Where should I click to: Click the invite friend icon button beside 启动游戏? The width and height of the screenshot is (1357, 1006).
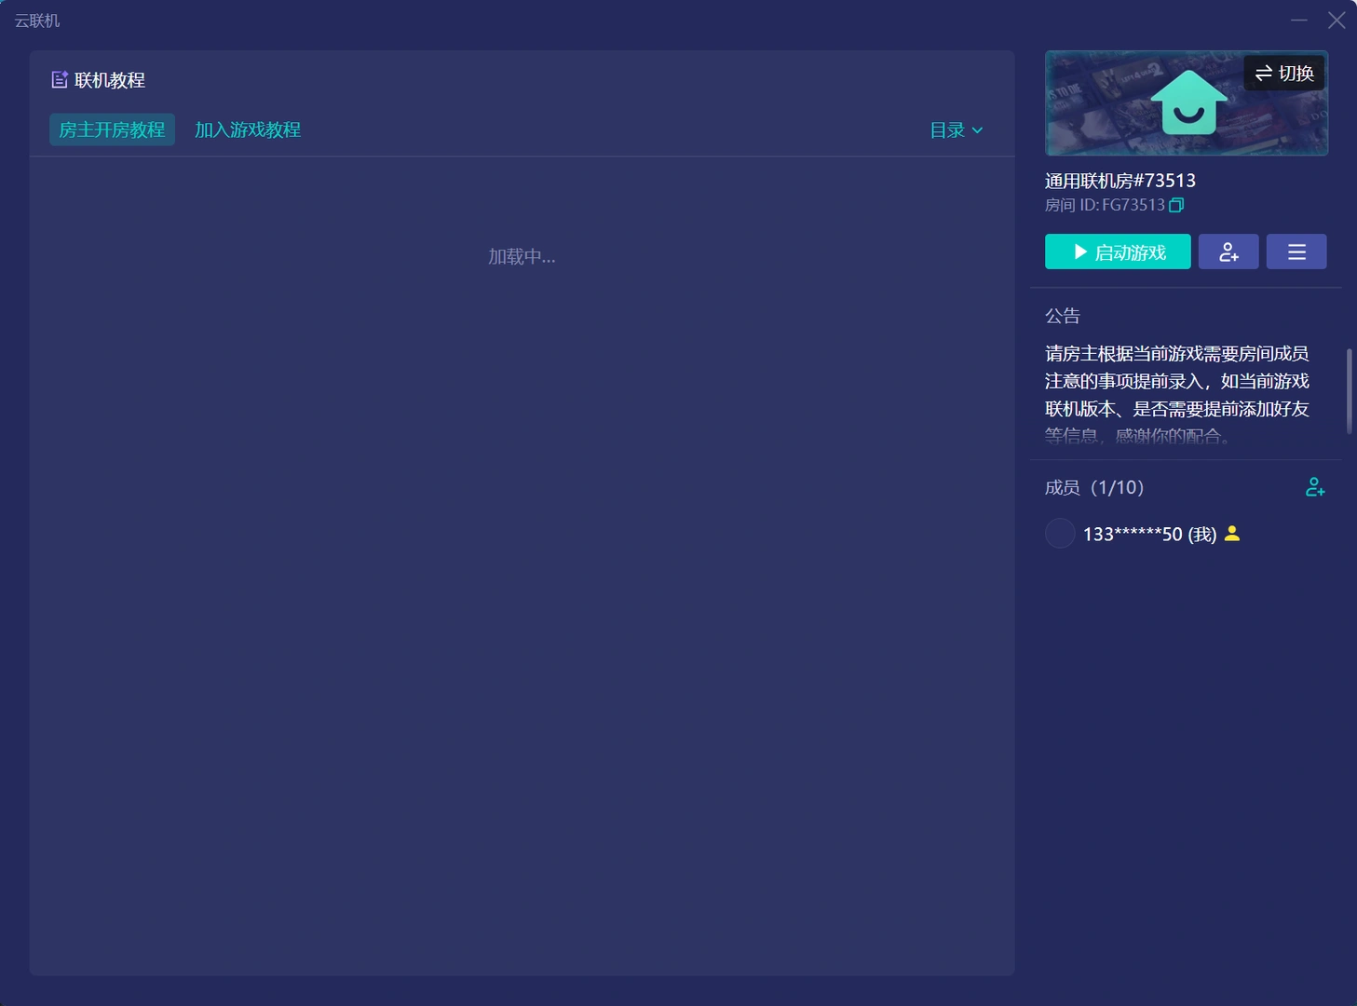coord(1228,251)
